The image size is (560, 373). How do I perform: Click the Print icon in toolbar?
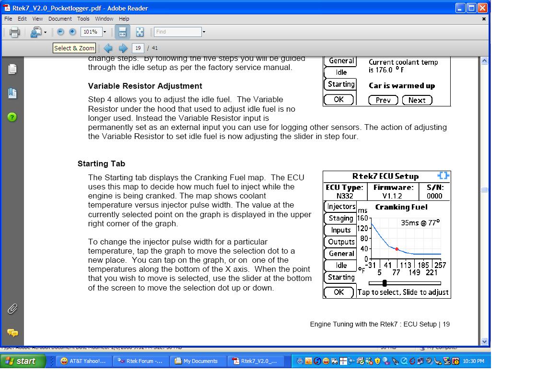(15, 32)
